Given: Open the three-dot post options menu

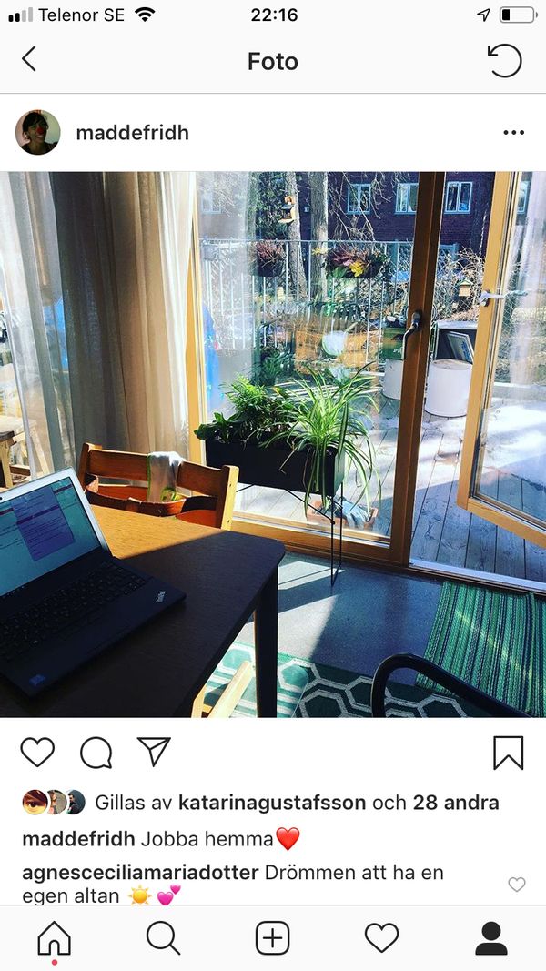Looking at the screenshot, I should (x=513, y=133).
